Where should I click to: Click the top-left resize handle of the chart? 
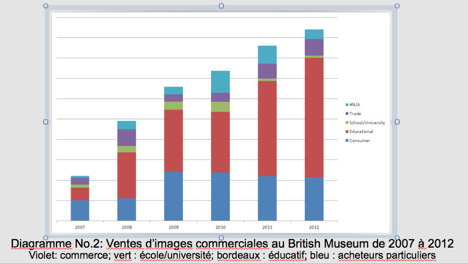coord(45,6)
